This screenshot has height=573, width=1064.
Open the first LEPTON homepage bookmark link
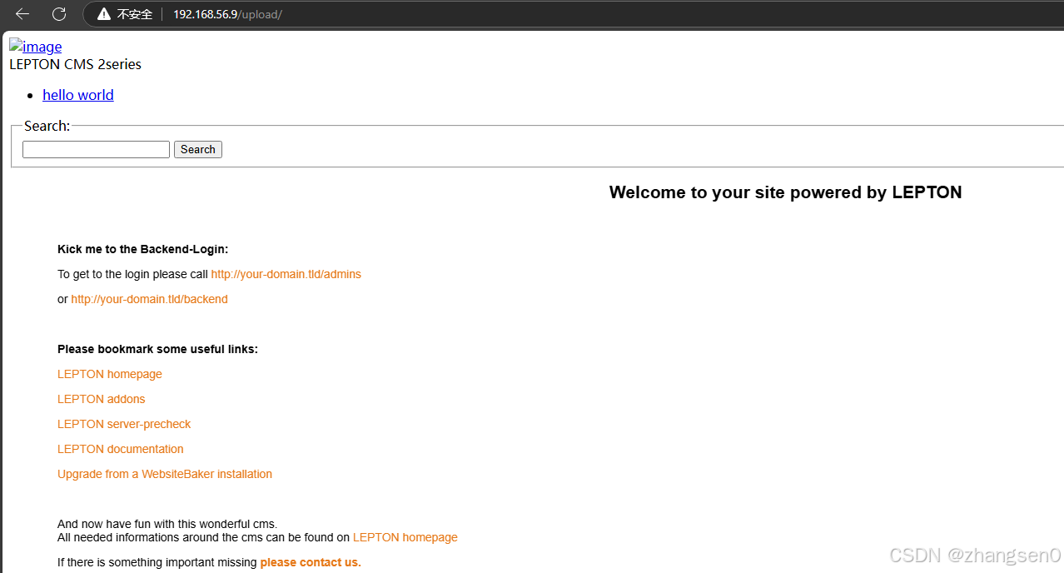pyautogui.click(x=110, y=374)
